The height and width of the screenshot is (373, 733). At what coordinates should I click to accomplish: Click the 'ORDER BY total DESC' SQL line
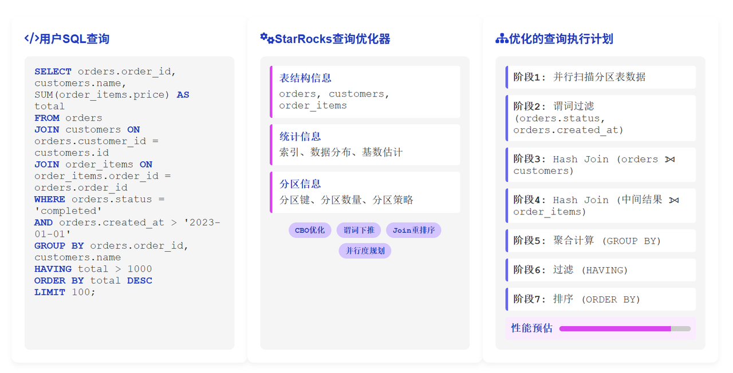click(x=93, y=281)
